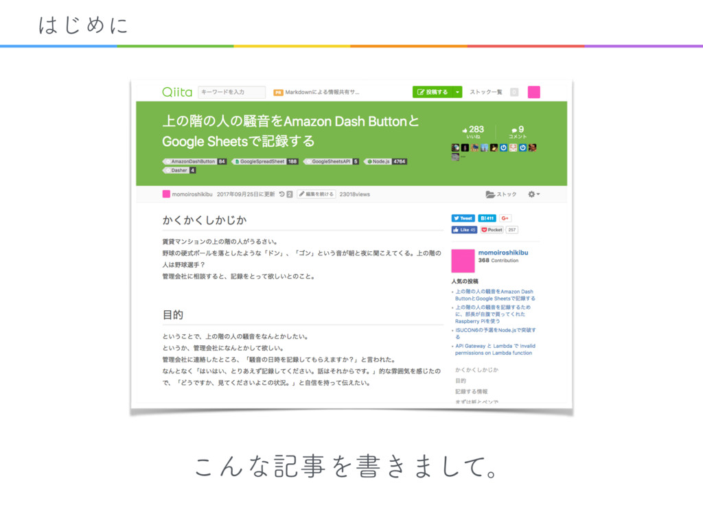Click the 283 いいね like counter
This screenshot has height=527, width=703.
(x=473, y=132)
